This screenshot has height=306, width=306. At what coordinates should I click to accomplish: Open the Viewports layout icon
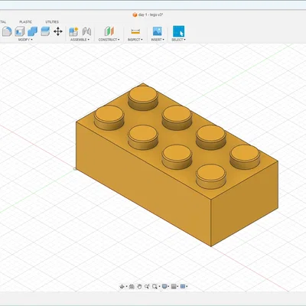point(183,287)
